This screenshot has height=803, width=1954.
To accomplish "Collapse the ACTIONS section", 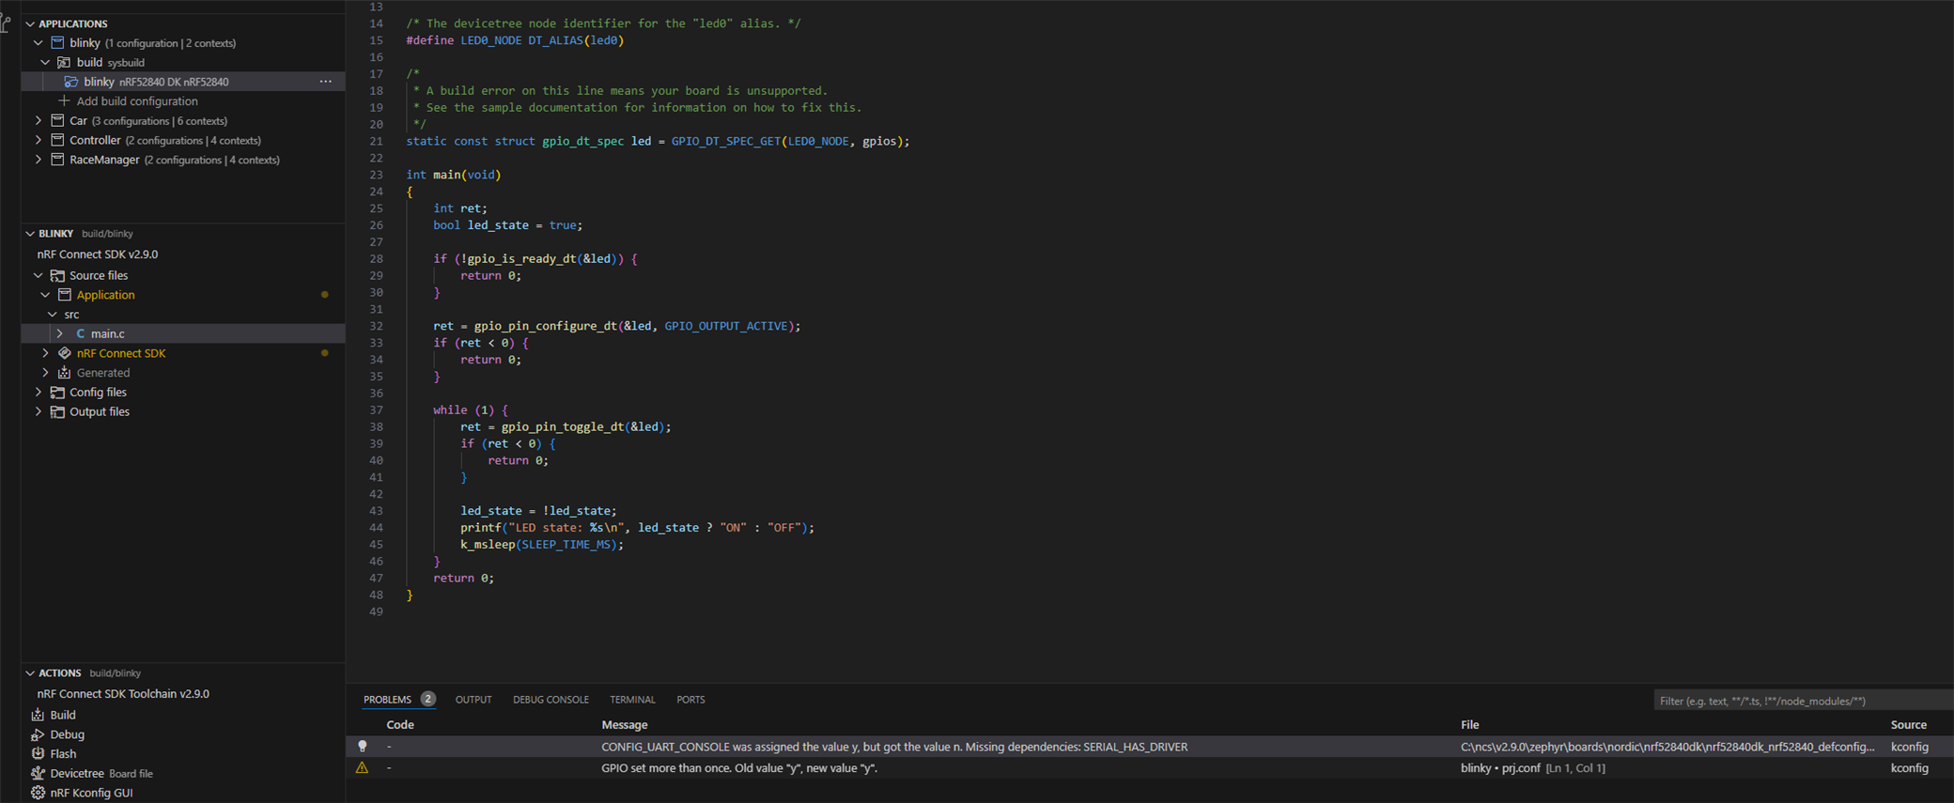I will (x=30, y=672).
